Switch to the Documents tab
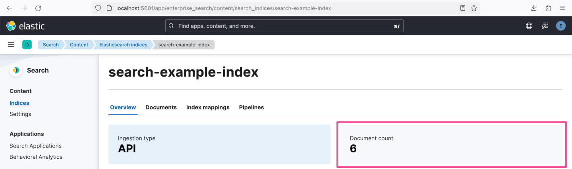 (x=161, y=108)
